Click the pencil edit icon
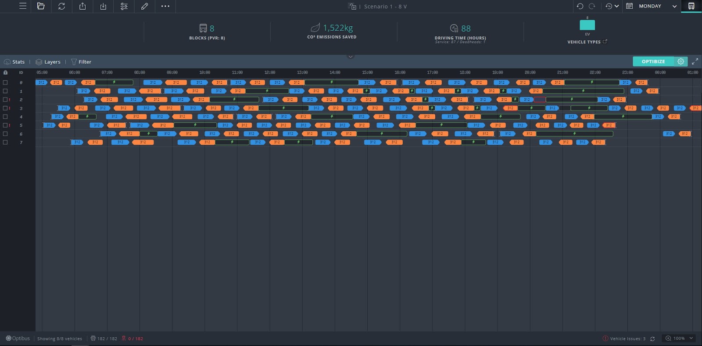The width and height of the screenshot is (702, 346). coord(144,6)
